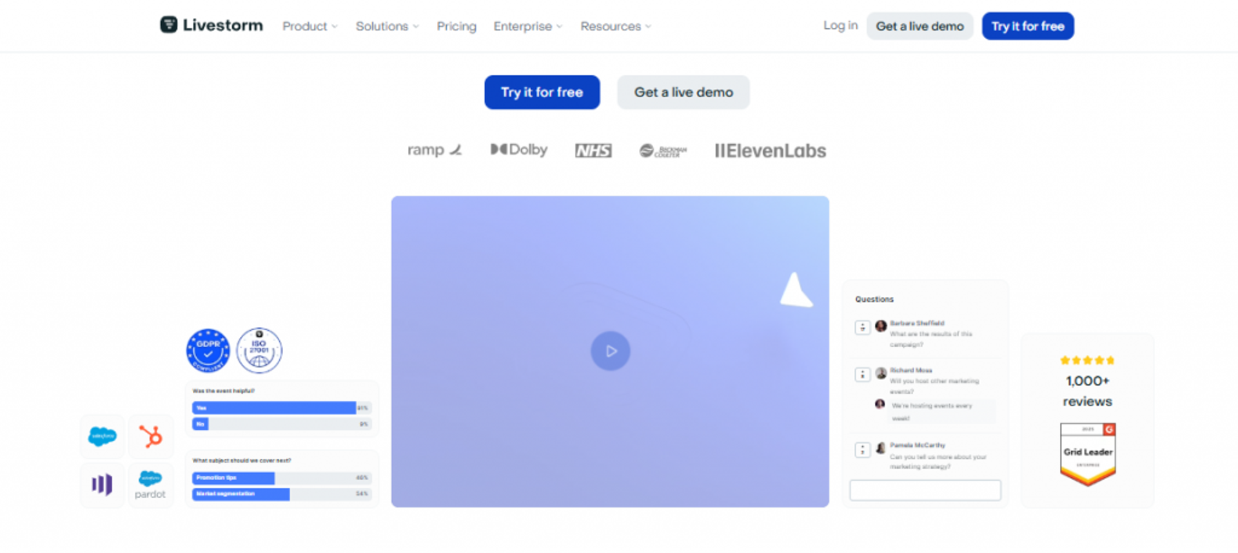Click the 1,000+ reviews text
Viewport: 1238px width, 553px height.
point(1087,391)
